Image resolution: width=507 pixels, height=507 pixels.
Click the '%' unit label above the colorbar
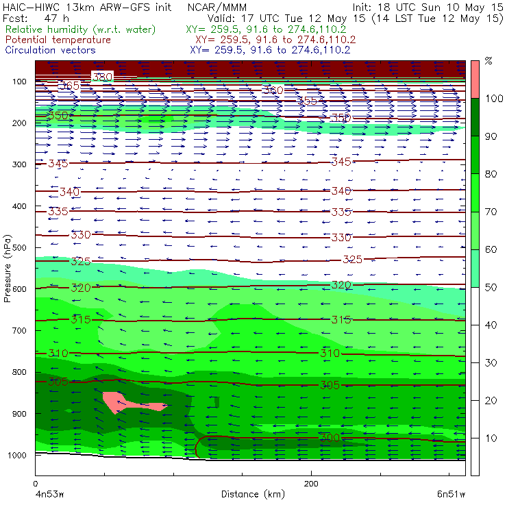489,61
